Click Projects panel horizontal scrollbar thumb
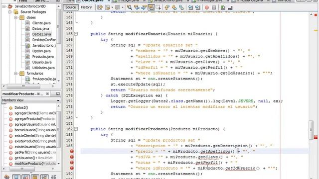 [x=23, y=86]
